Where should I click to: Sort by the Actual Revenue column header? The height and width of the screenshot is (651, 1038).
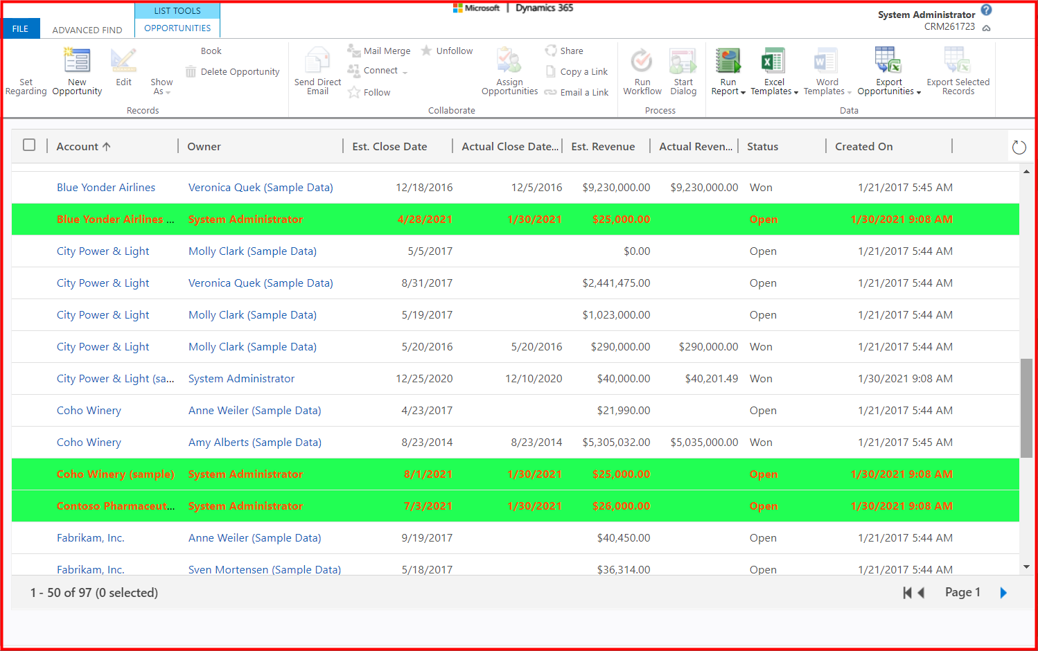coord(696,147)
